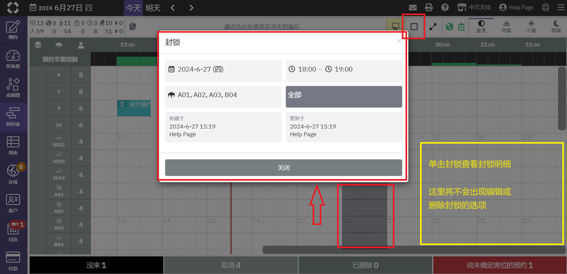
Task: Click the 新建于 2024-6-27 15:19 info block
Action: point(223,127)
